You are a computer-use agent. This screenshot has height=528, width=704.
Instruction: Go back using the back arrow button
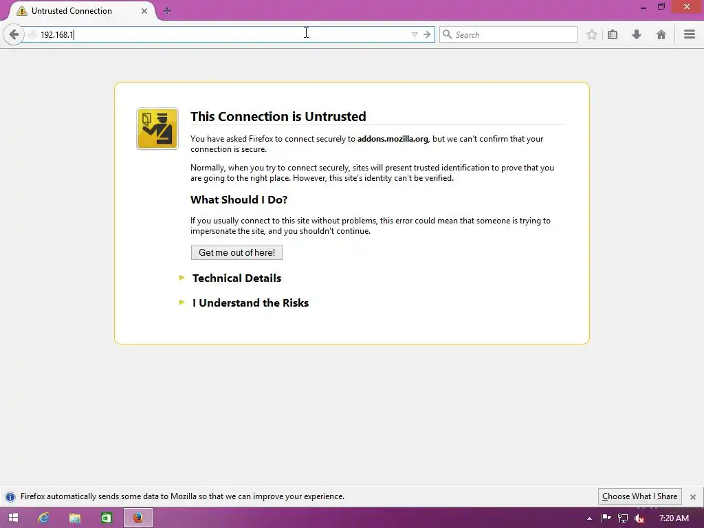[14, 34]
